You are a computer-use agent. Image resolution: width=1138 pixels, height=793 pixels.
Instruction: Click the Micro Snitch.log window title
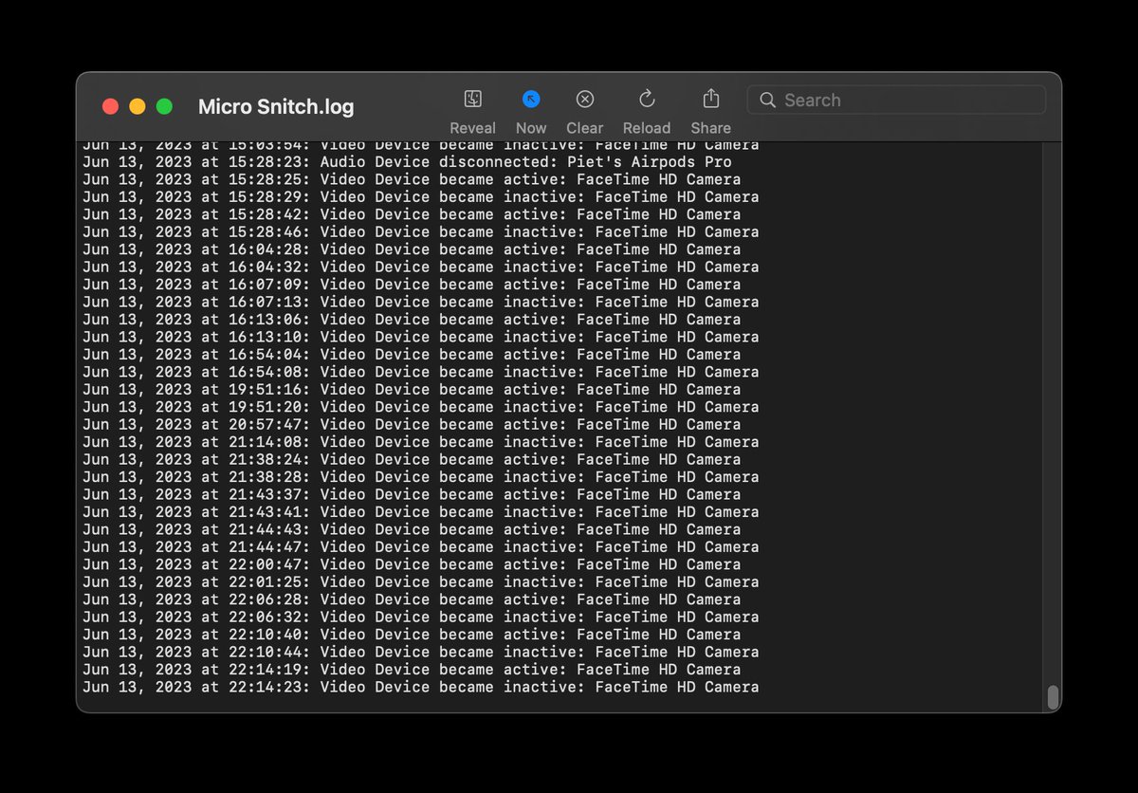(x=276, y=106)
